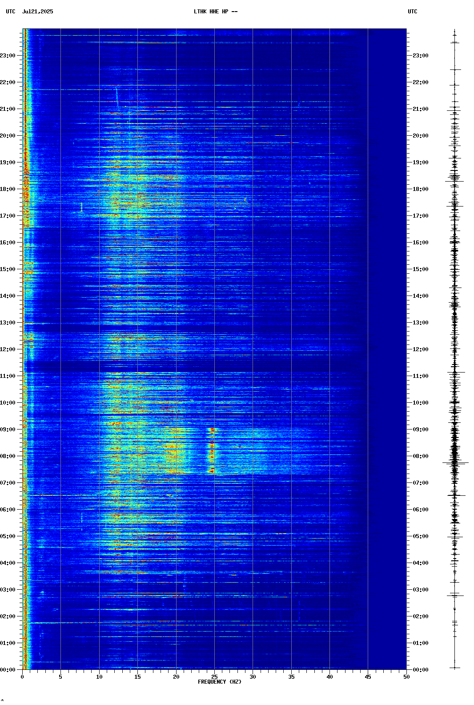This screenshot has height=705, width=474.
Task: Click the 17:00 label on the right time axis
Action: pyautogui.click(x=421, y=216)
